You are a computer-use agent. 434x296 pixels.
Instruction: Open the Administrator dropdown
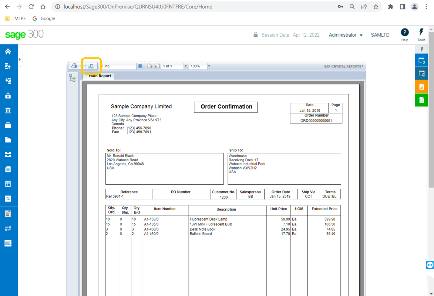[344, 34]
